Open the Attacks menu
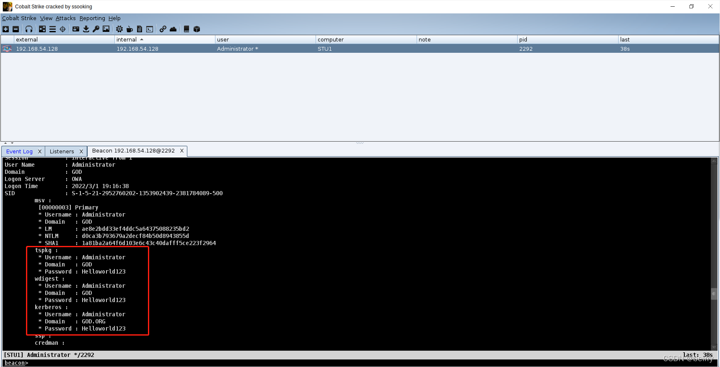This screenshot has height=367, width=720. pyautogui.click(x=66, y=18)
